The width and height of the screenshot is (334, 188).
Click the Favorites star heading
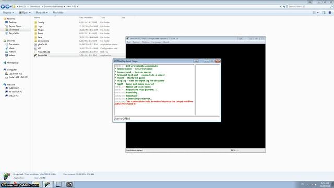(x=9, y=19)
